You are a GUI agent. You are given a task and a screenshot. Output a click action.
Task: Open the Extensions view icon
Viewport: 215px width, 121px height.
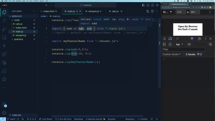tap(4, 54)
